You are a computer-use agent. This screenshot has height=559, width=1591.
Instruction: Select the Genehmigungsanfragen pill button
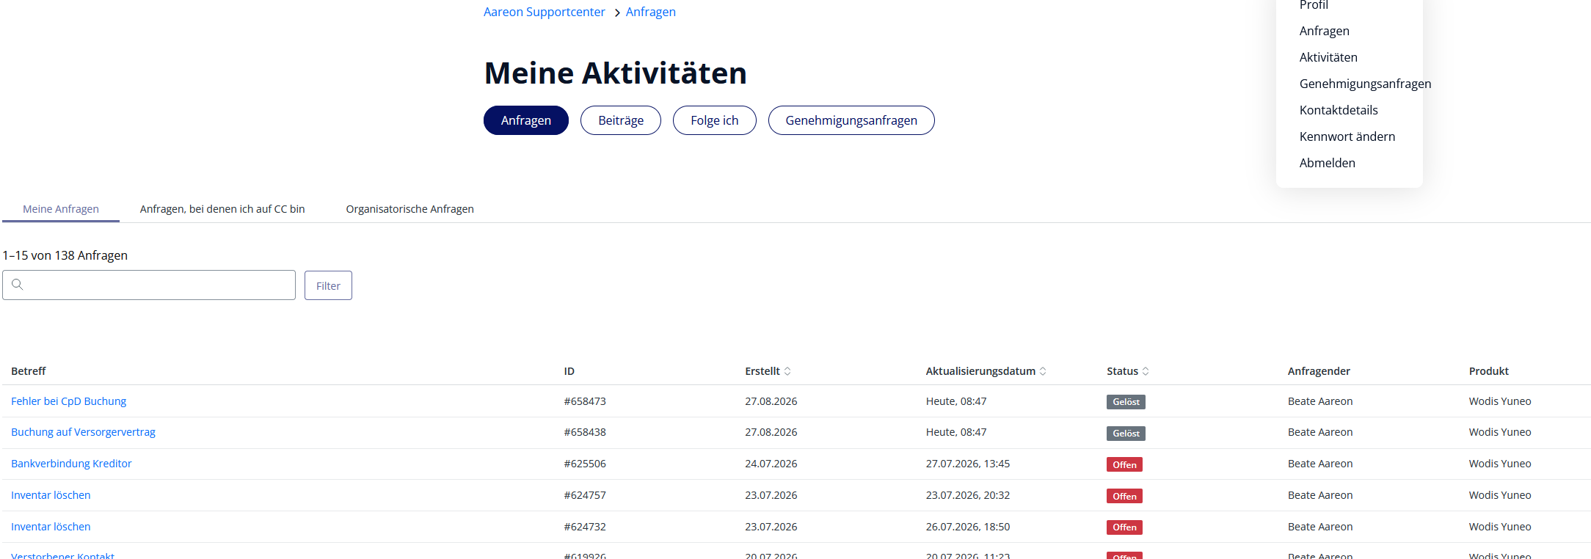851,120
